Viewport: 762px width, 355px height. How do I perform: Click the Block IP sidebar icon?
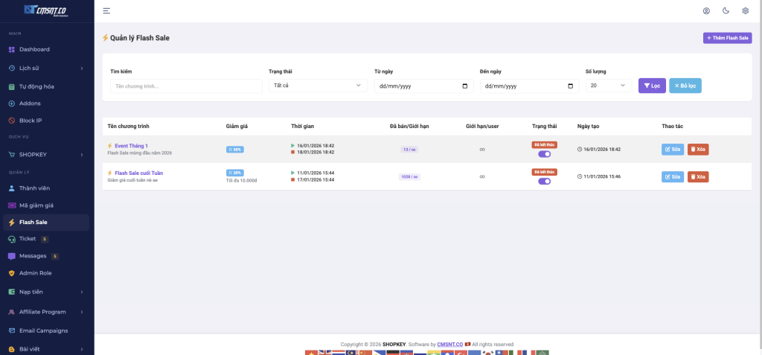(x=12, y=121)
